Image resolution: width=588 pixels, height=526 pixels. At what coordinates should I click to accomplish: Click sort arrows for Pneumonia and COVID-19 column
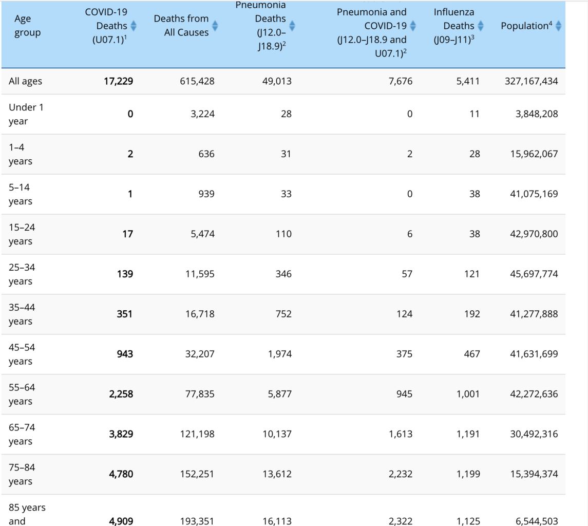413,26
